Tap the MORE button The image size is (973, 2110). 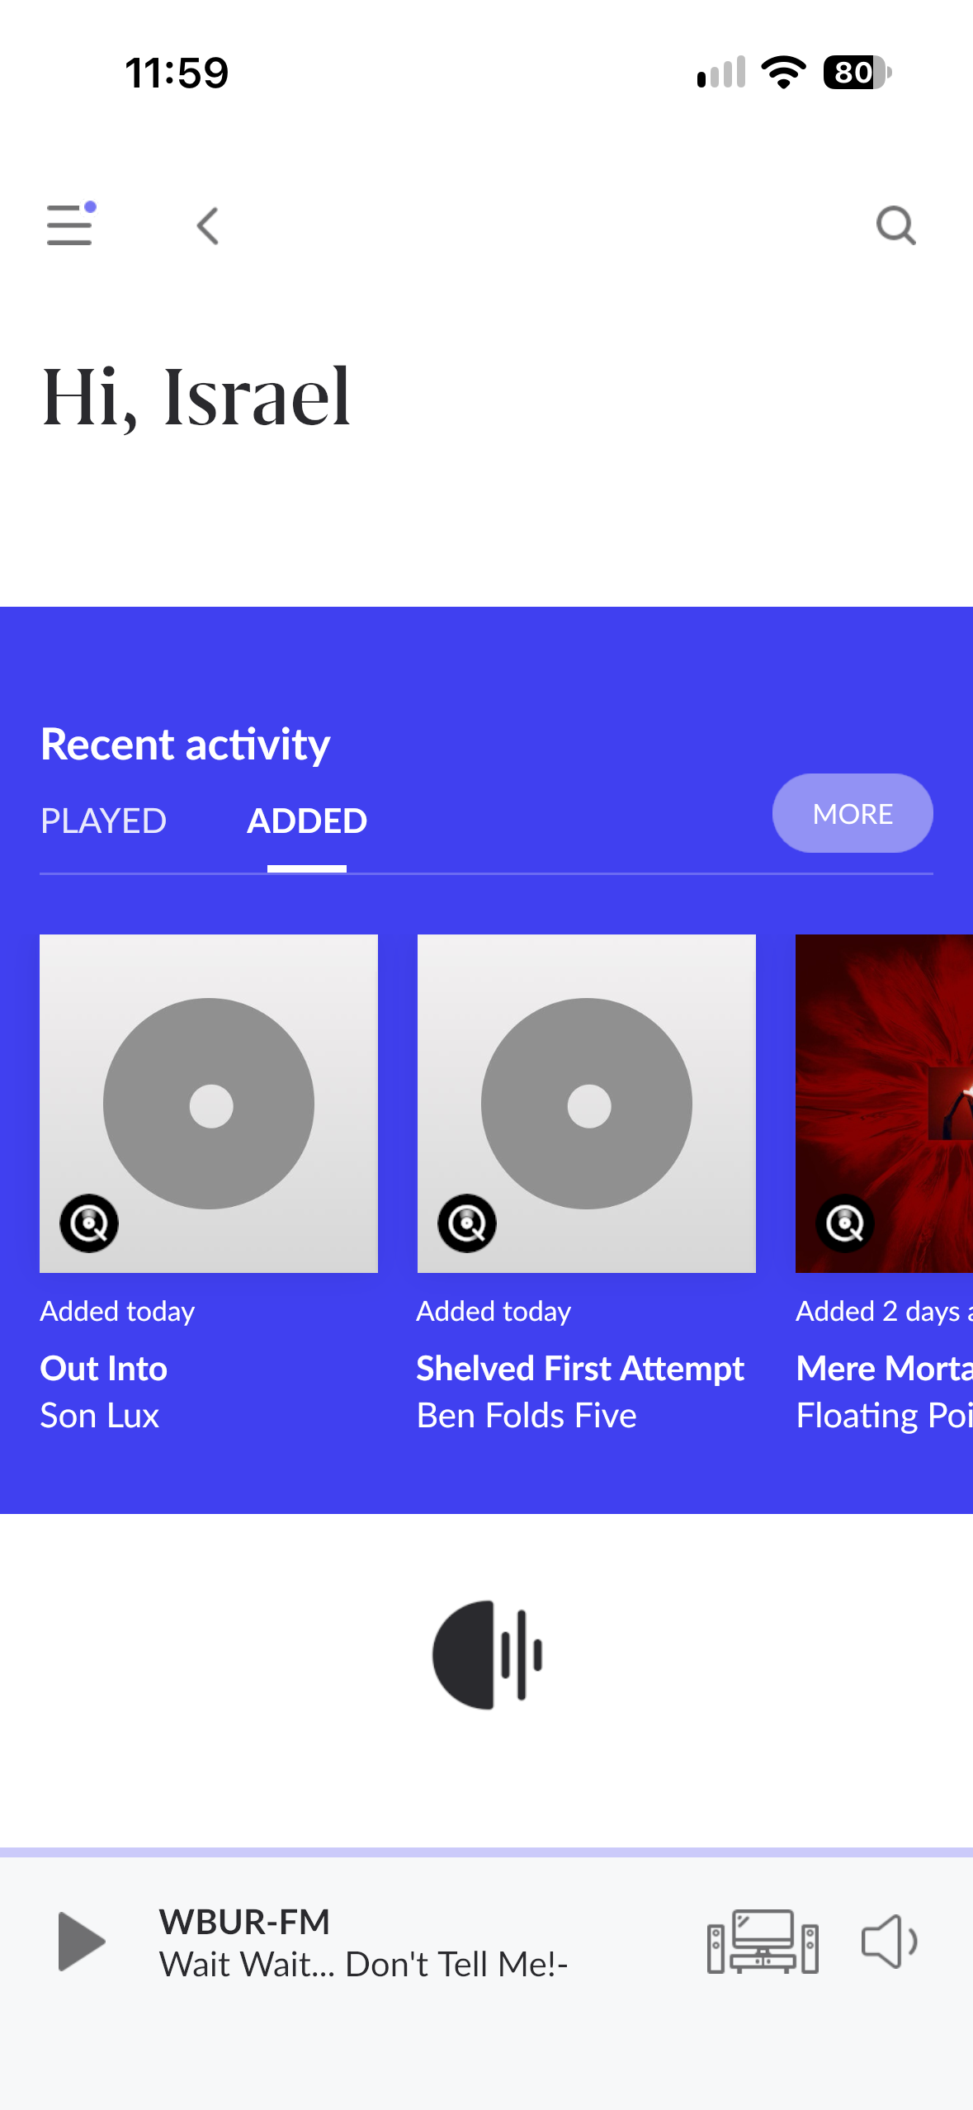coord(853,814)
